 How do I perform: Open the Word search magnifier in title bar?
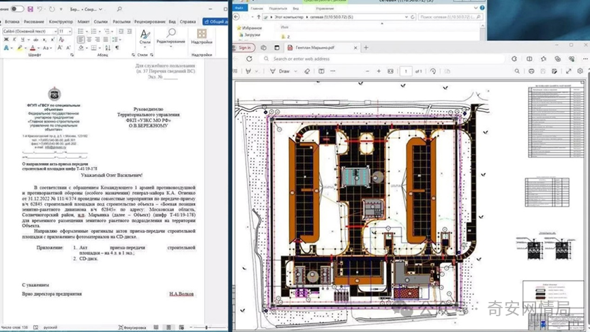(119, 9)
